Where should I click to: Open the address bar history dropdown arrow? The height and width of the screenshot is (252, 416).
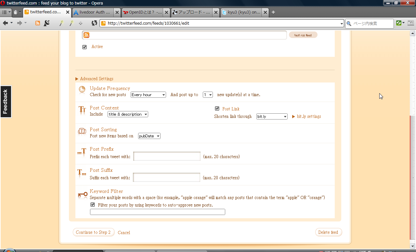(x=342, y=23)
